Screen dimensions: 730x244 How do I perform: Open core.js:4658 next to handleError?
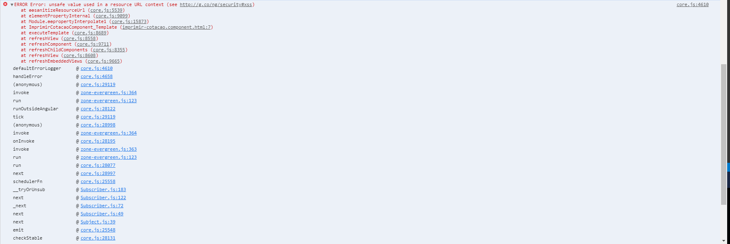[96, 77]
